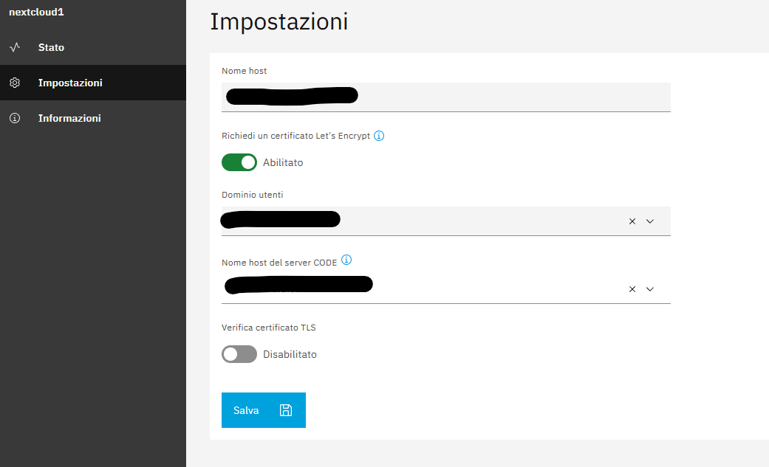Viewport: 769px width, 467px height.
Task: Click the floppy disk icon on Salva
Action: 286,410
